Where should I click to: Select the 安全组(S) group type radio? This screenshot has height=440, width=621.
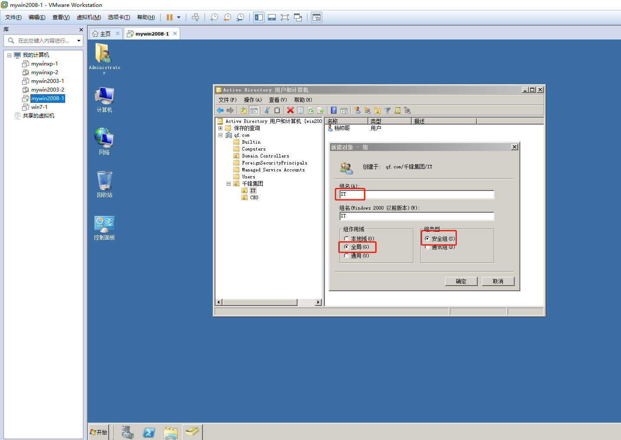point(427,239)
